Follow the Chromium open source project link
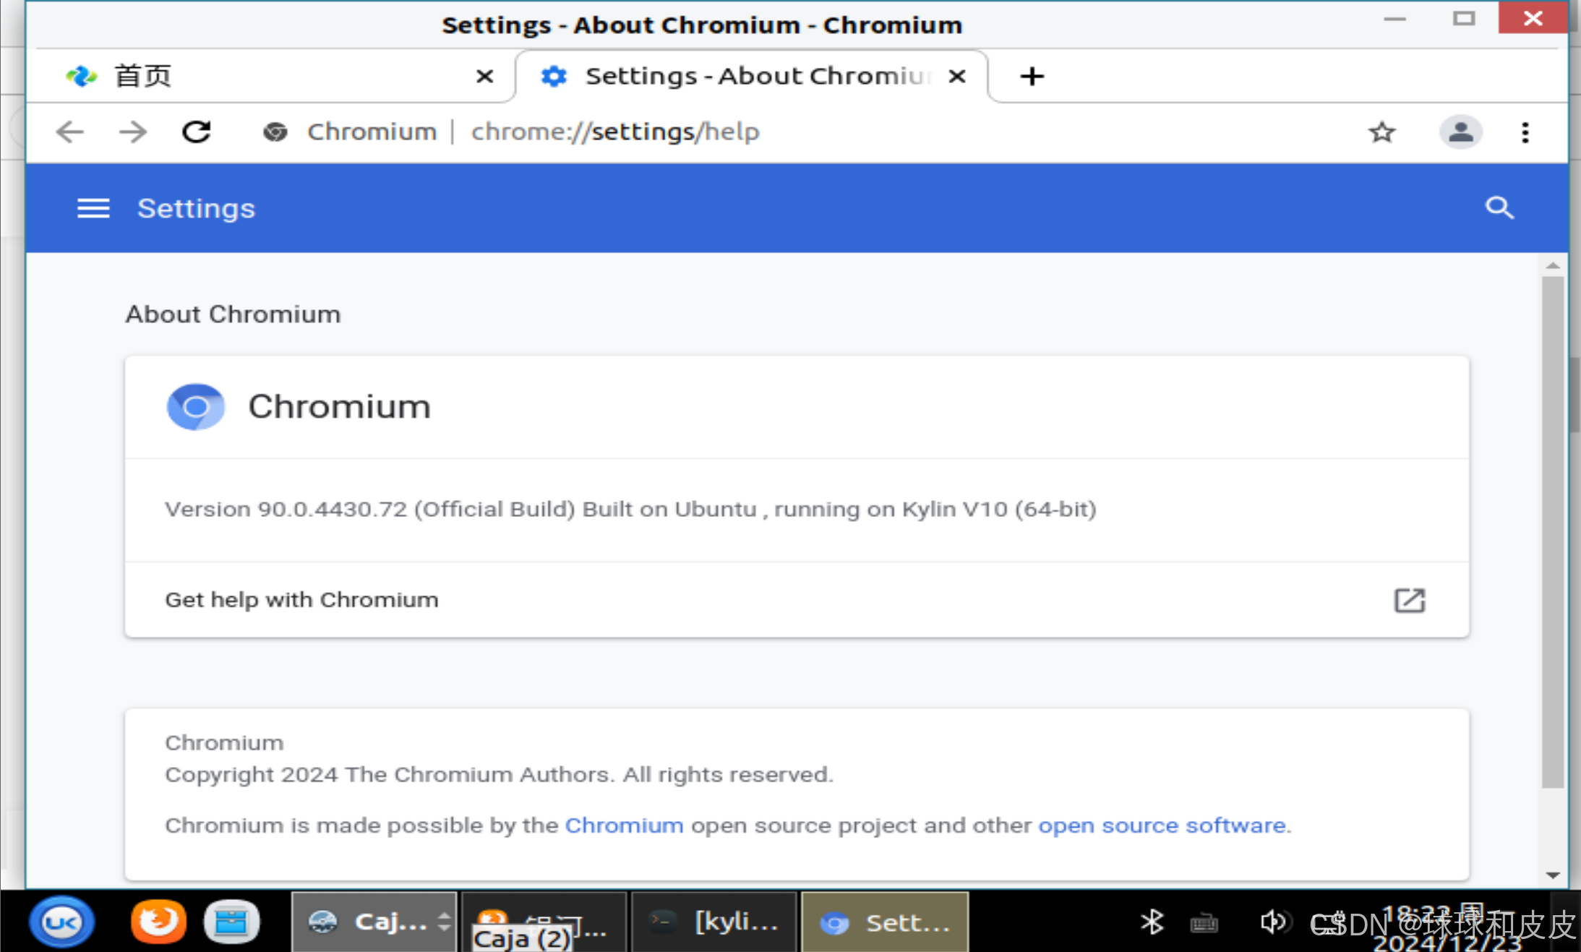 point(623,826)
